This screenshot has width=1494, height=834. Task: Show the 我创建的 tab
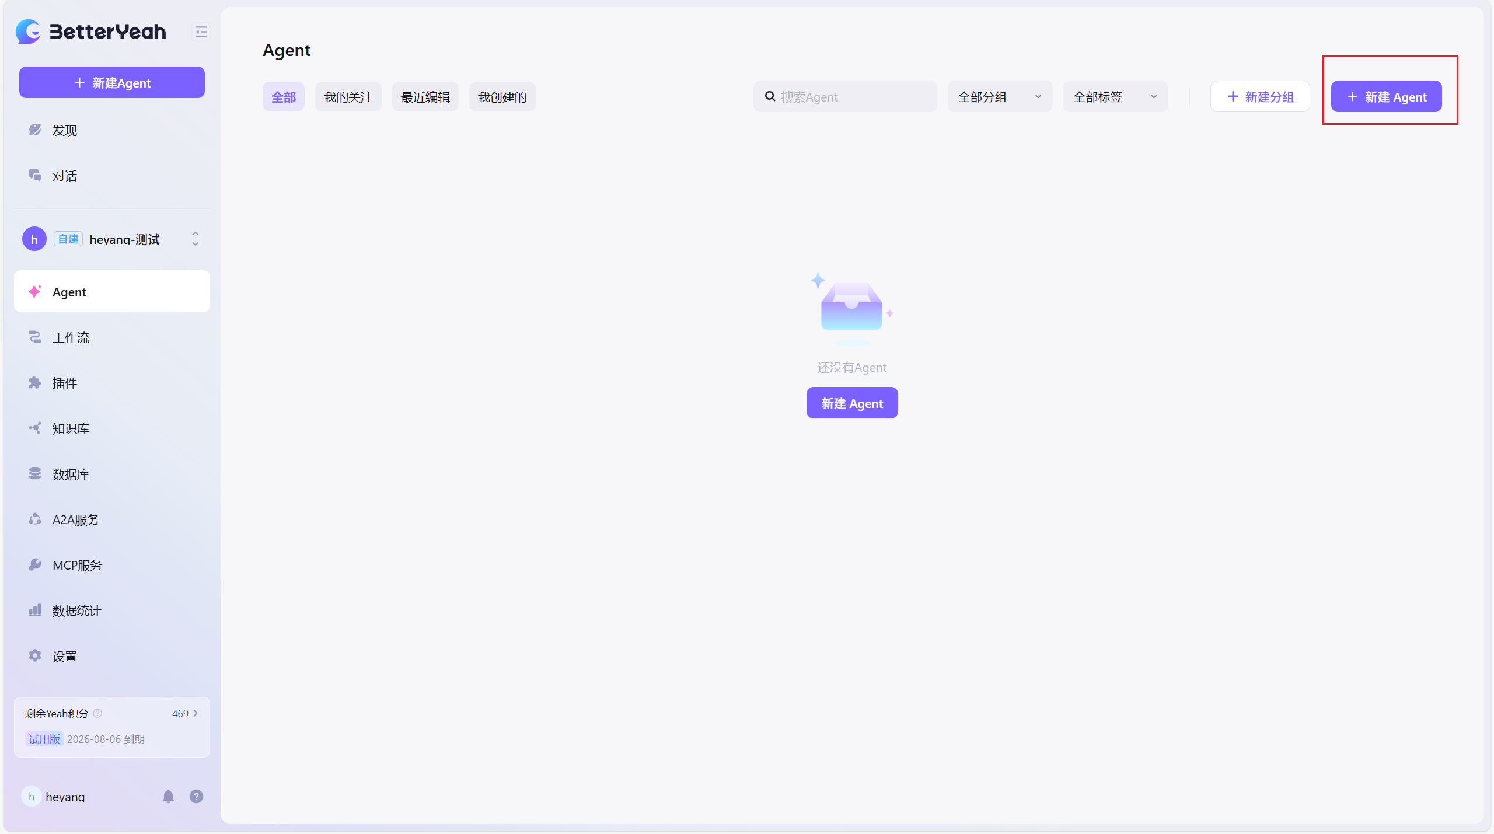502,97
